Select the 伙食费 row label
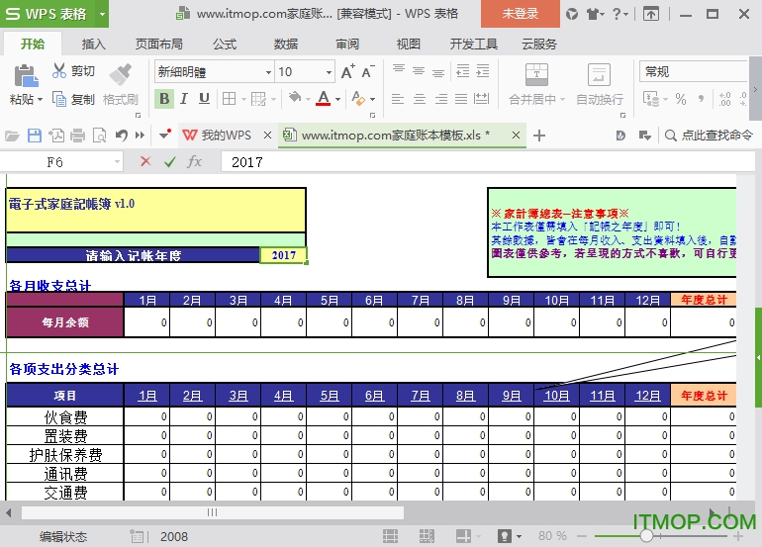This screenshot has width=762, height=547. pyautogui.click(x=65, y=417)
